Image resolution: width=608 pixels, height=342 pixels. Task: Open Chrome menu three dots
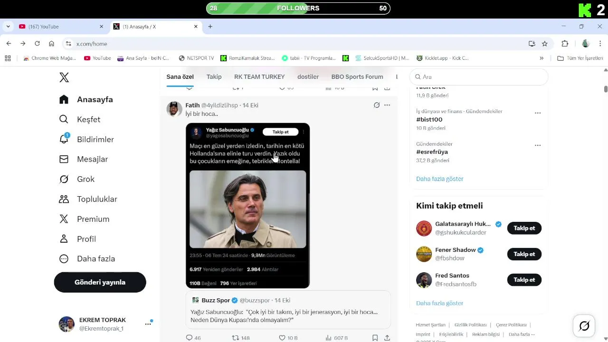pos(600,44)
